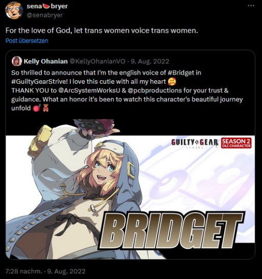
Task: Click the sena bryer display name
Action: [x=47, y=6]
